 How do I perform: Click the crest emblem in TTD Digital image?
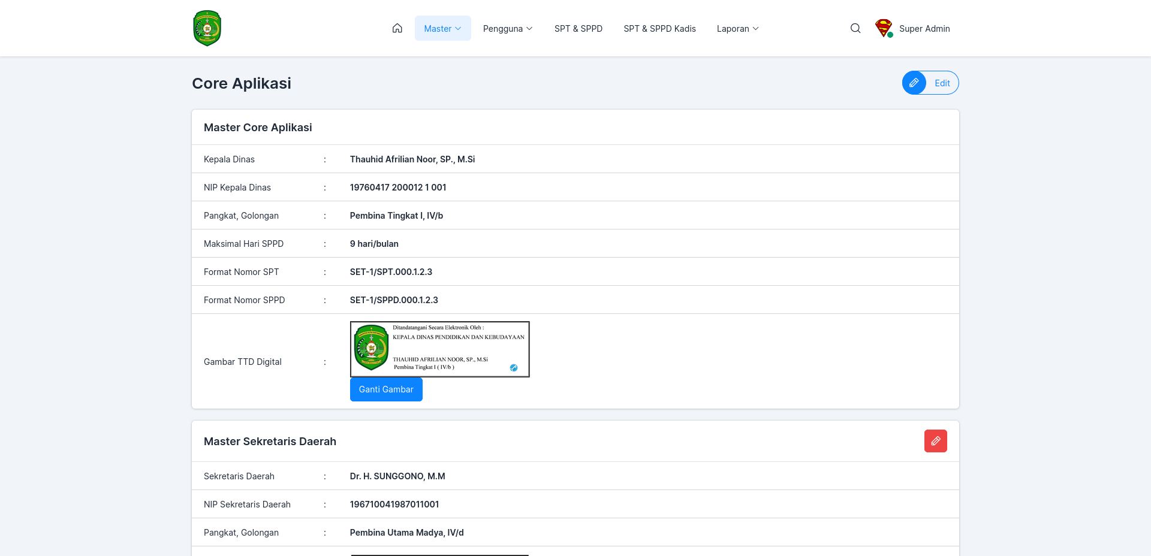pos(371,347)
